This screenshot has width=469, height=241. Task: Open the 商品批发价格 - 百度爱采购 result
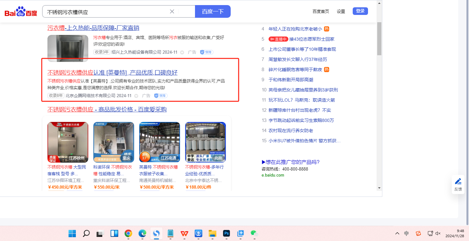click(x=107, y=110)
